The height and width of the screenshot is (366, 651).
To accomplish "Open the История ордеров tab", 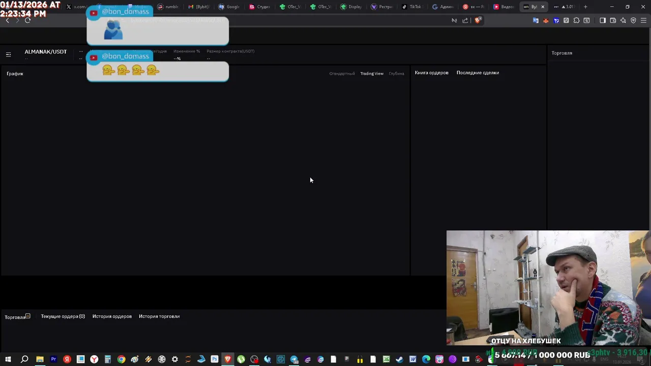I will point(112,316).
